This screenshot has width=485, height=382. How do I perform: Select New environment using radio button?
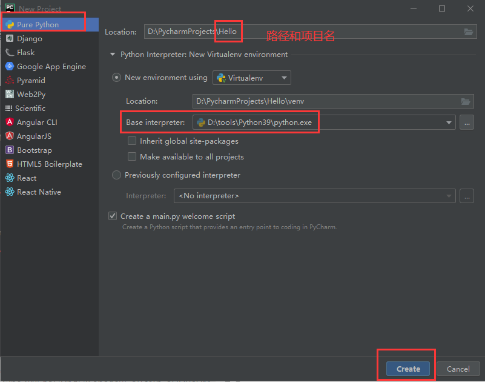pyautogui.click(x=116, y=78)
